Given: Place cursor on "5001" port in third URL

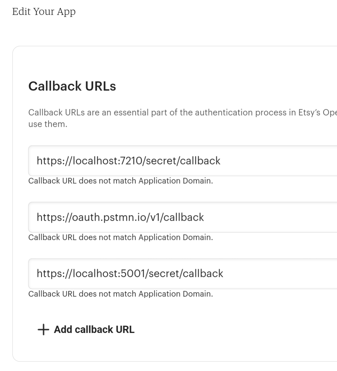Looking at the screenshot, I should [x=132, y=273].
